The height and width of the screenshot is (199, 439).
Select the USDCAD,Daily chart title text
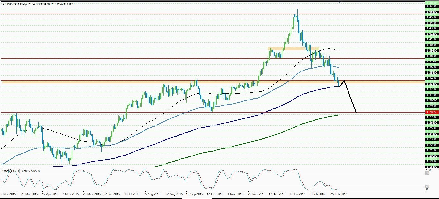[x=16, y=4]
